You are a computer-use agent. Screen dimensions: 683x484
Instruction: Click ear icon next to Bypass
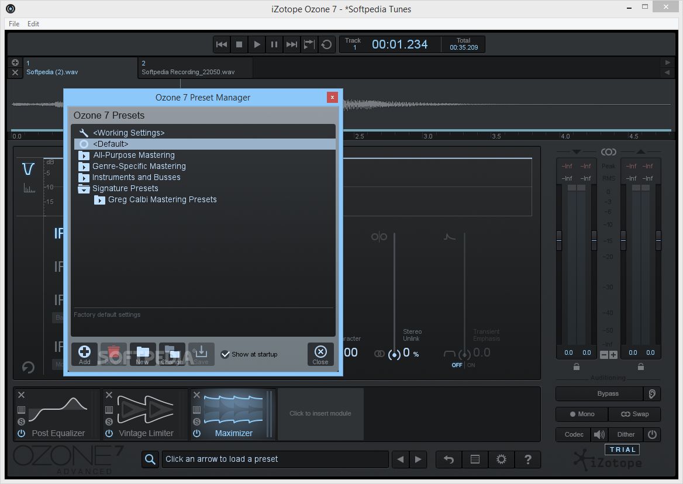pyautogui.click(x=652, y=393)
